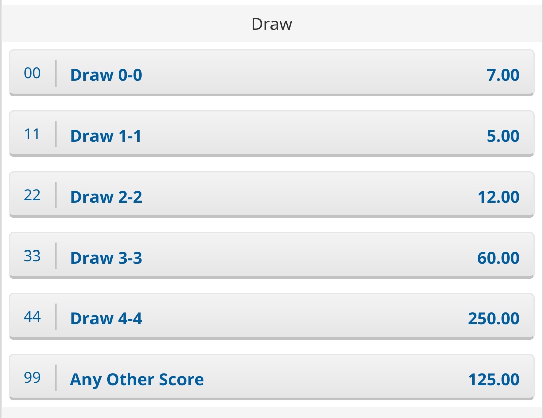Viewport: 543px width, 418px height.
Task: Choose the Draw 4-4 outcome
Action: pyautogui.click(x=106, y=319)
